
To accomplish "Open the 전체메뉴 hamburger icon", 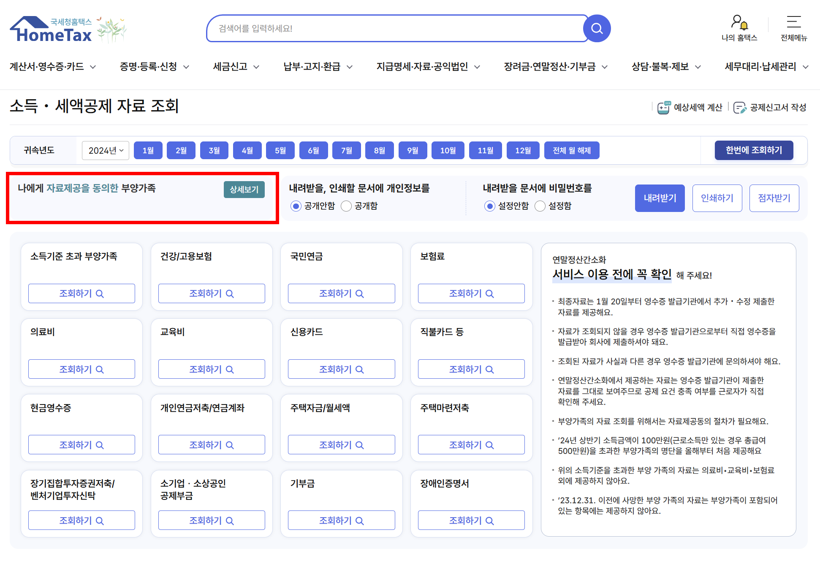I will click(x=793, y=22).
